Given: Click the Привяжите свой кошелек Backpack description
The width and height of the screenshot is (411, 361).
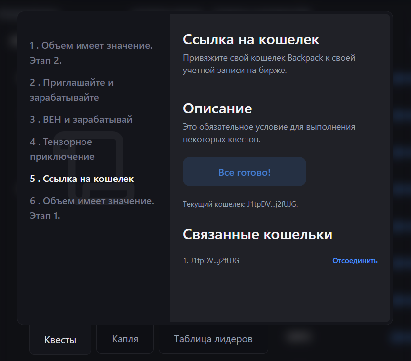Looking at the screenshot, I should tap(269, 64).
